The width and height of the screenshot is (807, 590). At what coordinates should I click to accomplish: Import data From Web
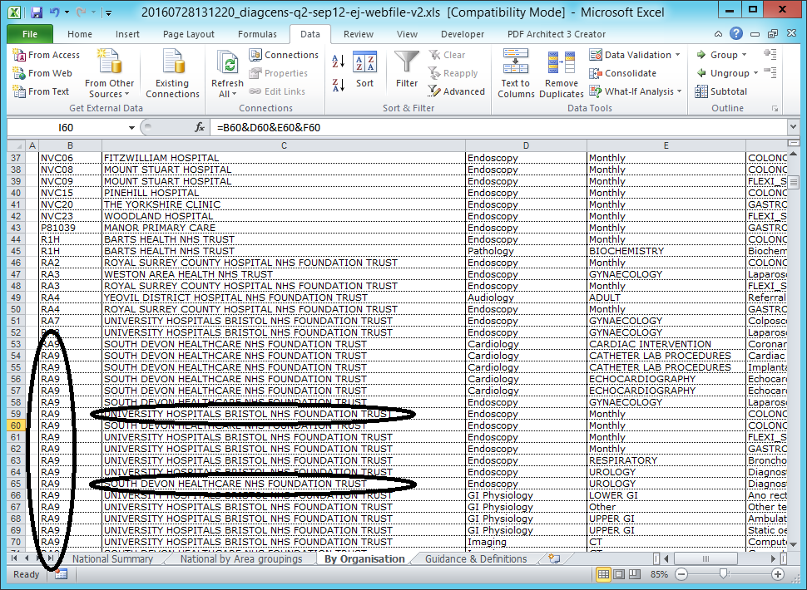pos(42,73)
